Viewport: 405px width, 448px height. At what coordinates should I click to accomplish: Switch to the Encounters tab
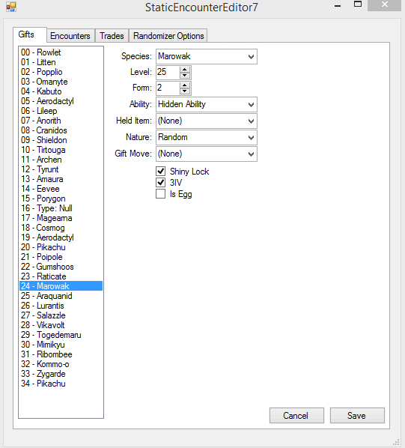[70, 36]
